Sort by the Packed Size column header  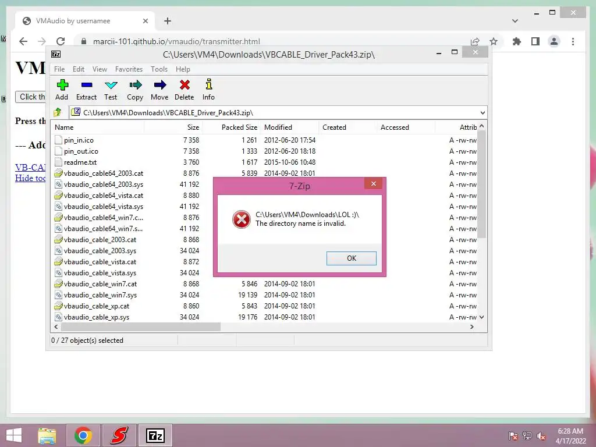231,127
